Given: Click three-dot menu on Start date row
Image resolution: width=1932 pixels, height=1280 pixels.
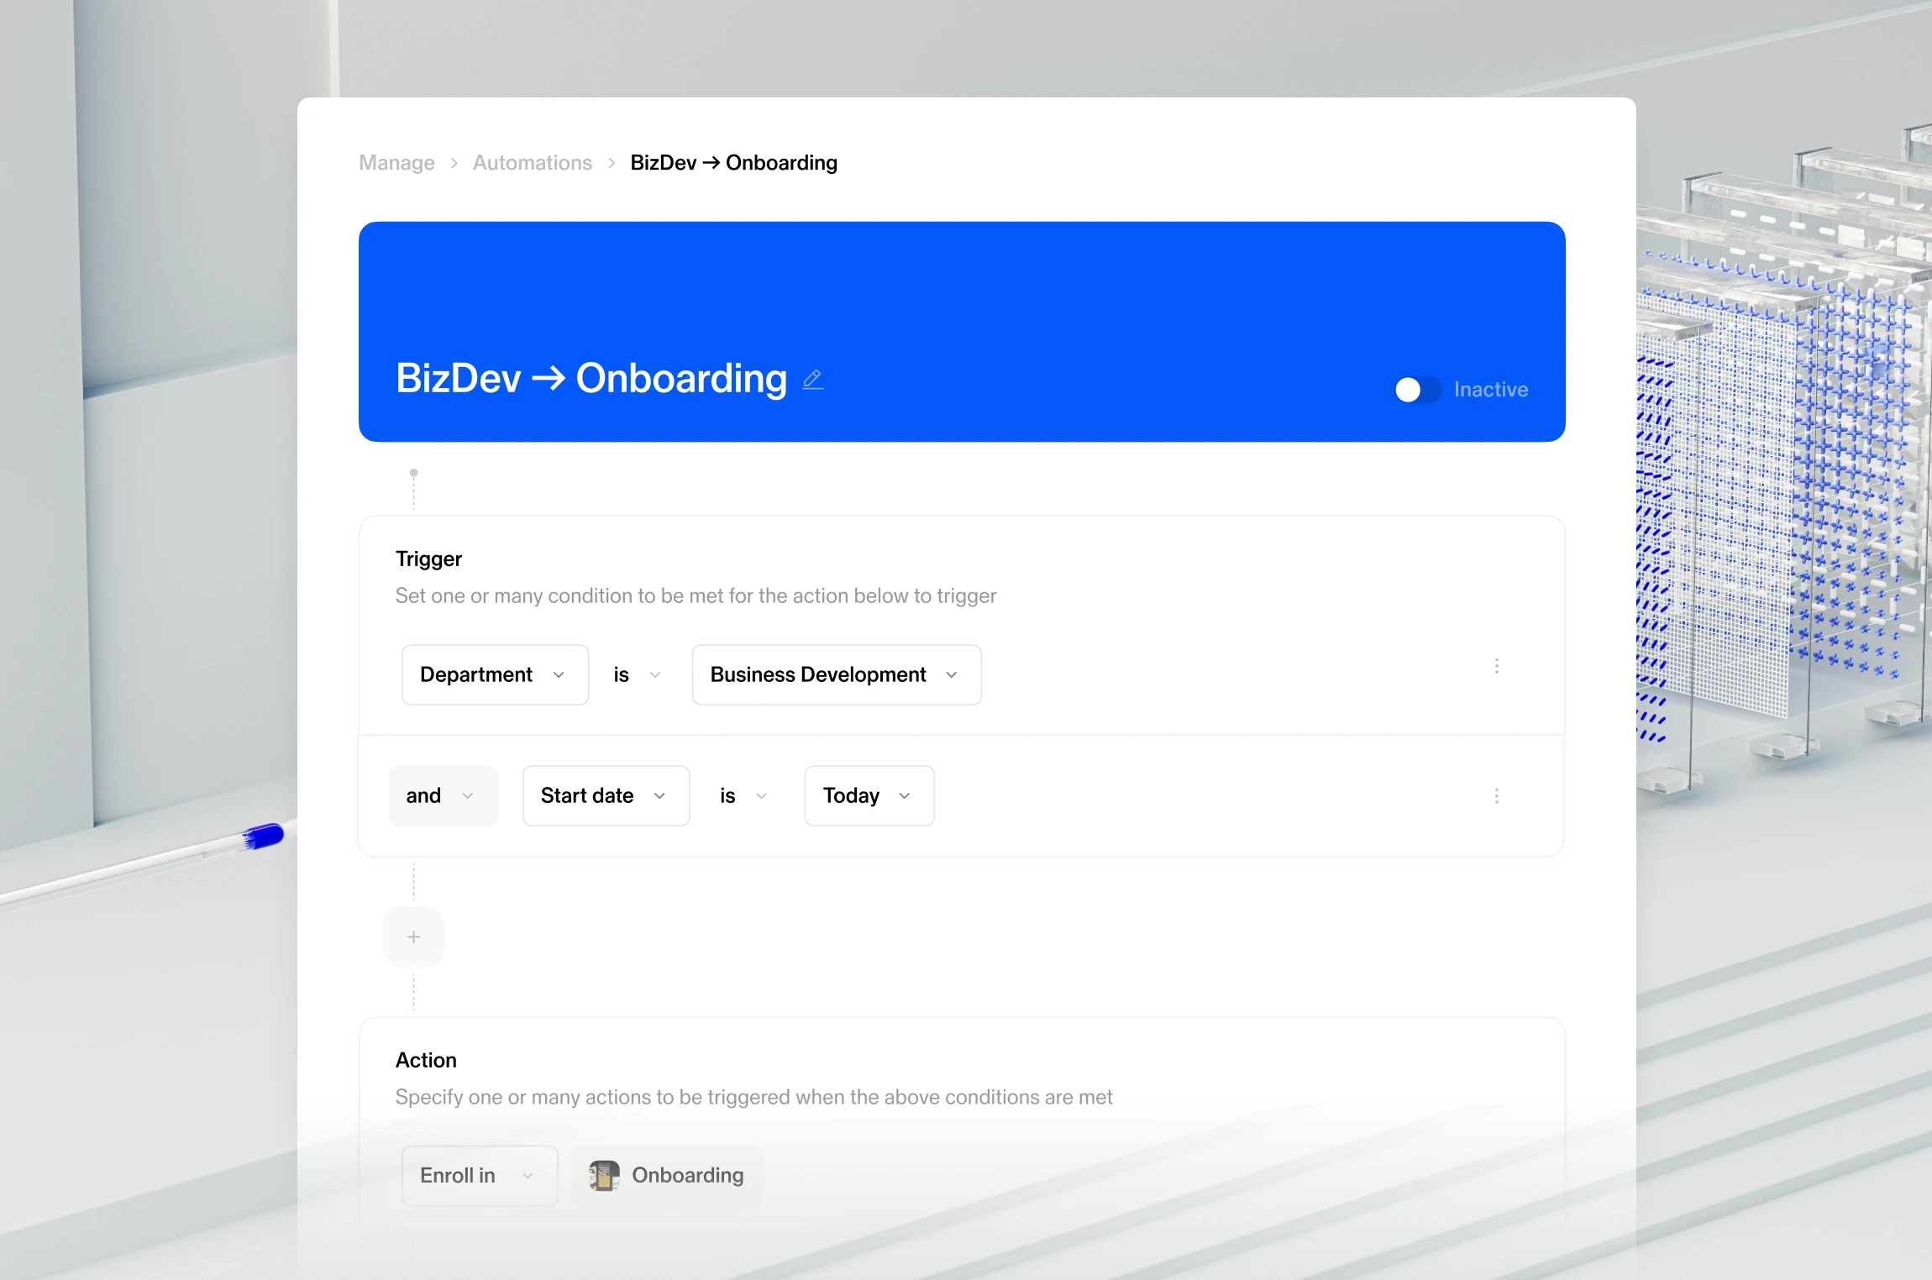Looking at the screenshot, I should point(1496,795).
